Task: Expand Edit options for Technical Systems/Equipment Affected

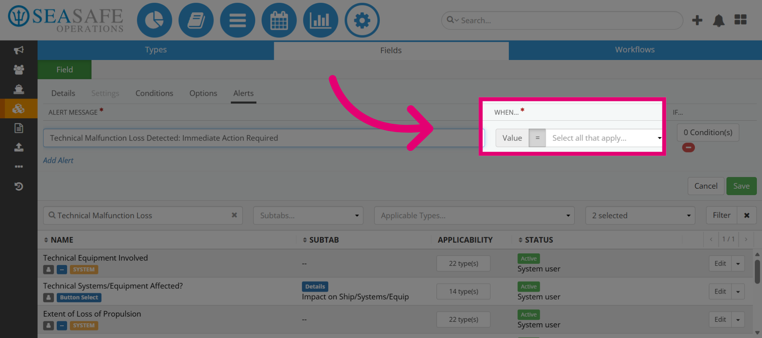Action: click(x=738, y=292)
